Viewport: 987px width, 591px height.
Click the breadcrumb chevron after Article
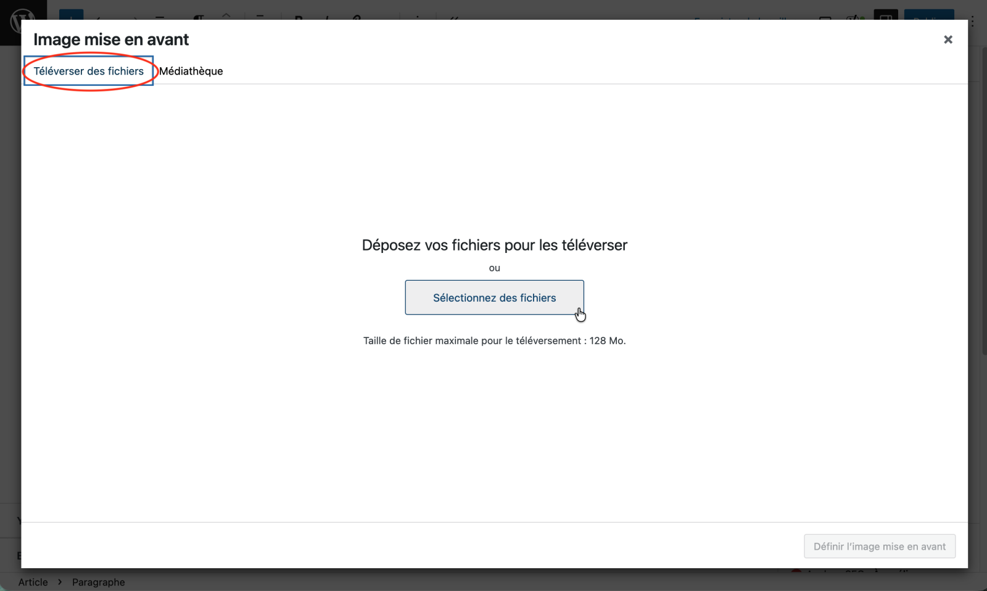[x=60, y=582]
